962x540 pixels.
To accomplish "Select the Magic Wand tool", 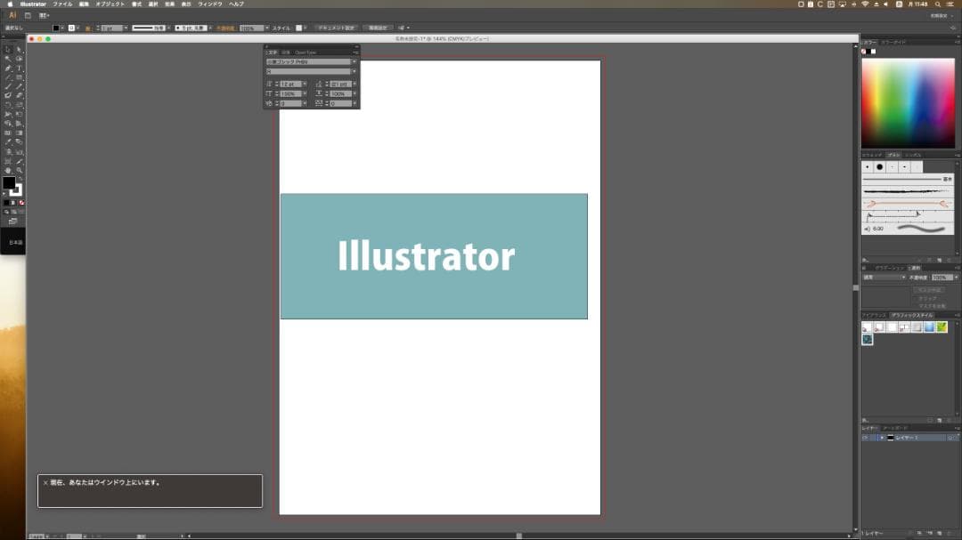I will [8, 59].
